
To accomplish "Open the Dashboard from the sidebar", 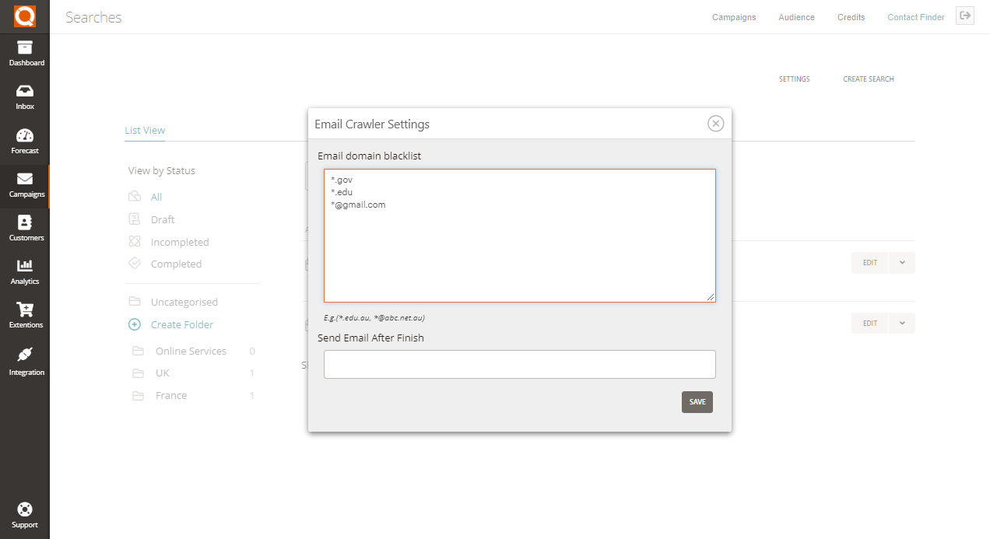I will pyautogui.click(x=25, y=53).
